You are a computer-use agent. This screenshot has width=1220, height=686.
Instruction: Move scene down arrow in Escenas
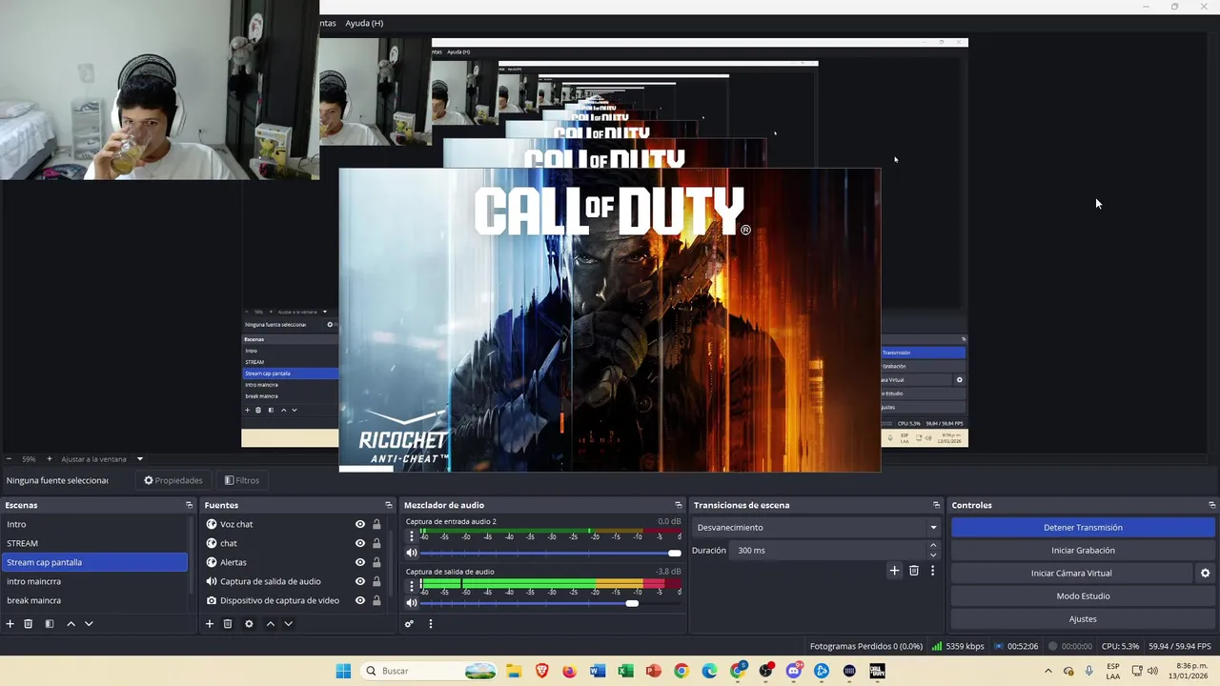tap(89, 624)
